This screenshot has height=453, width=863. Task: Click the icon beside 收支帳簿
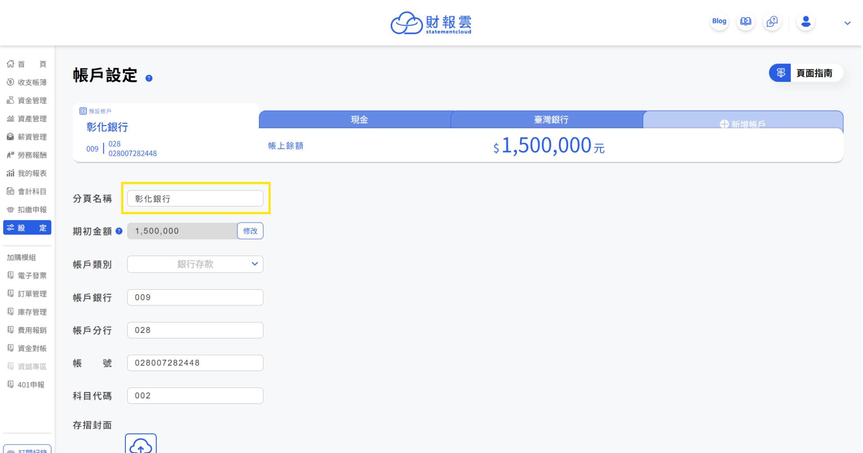pos(10,82)
